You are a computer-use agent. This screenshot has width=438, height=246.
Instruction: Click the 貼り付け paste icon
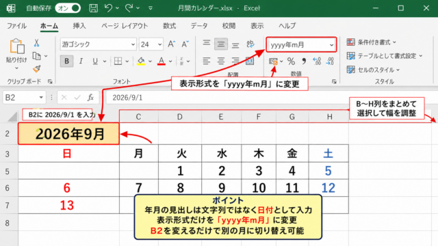(16, 46)
